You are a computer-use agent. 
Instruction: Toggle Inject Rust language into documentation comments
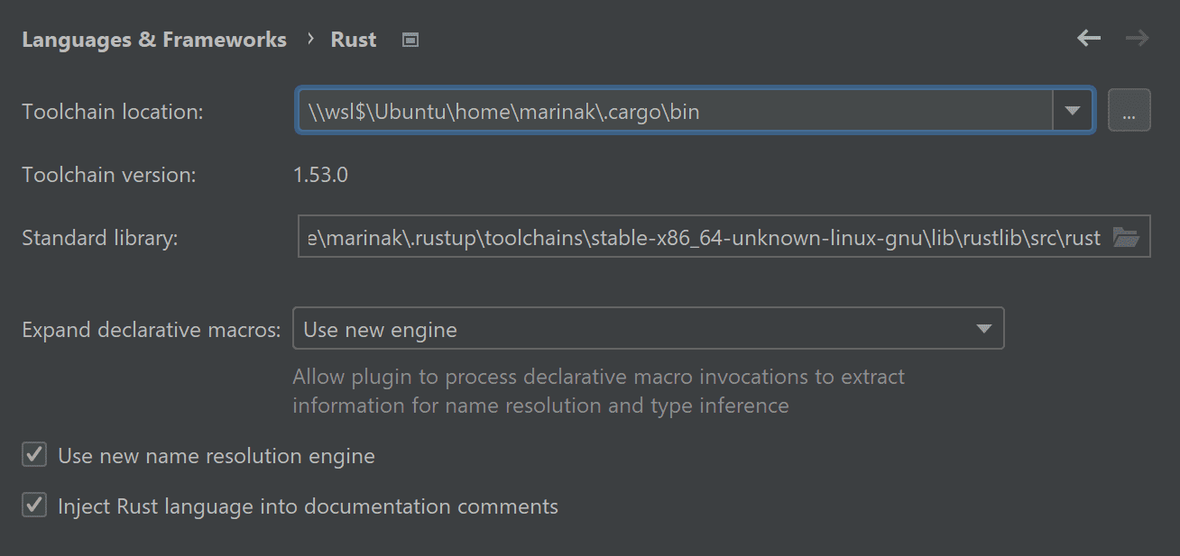34,506
